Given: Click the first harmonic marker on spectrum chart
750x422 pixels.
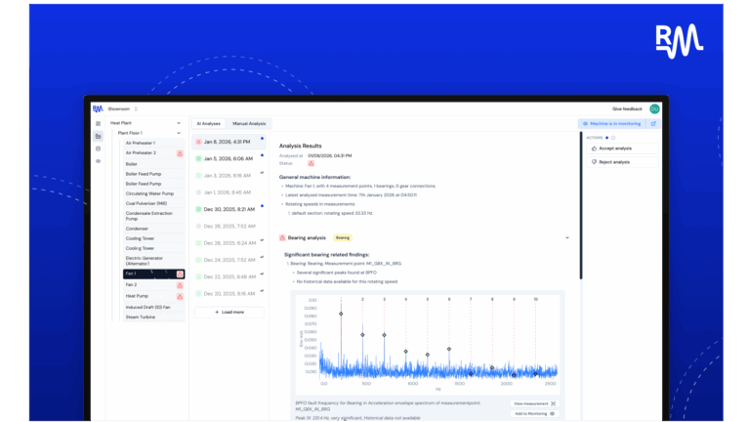Looking at the screenshot, I should (x=341, y=314).
